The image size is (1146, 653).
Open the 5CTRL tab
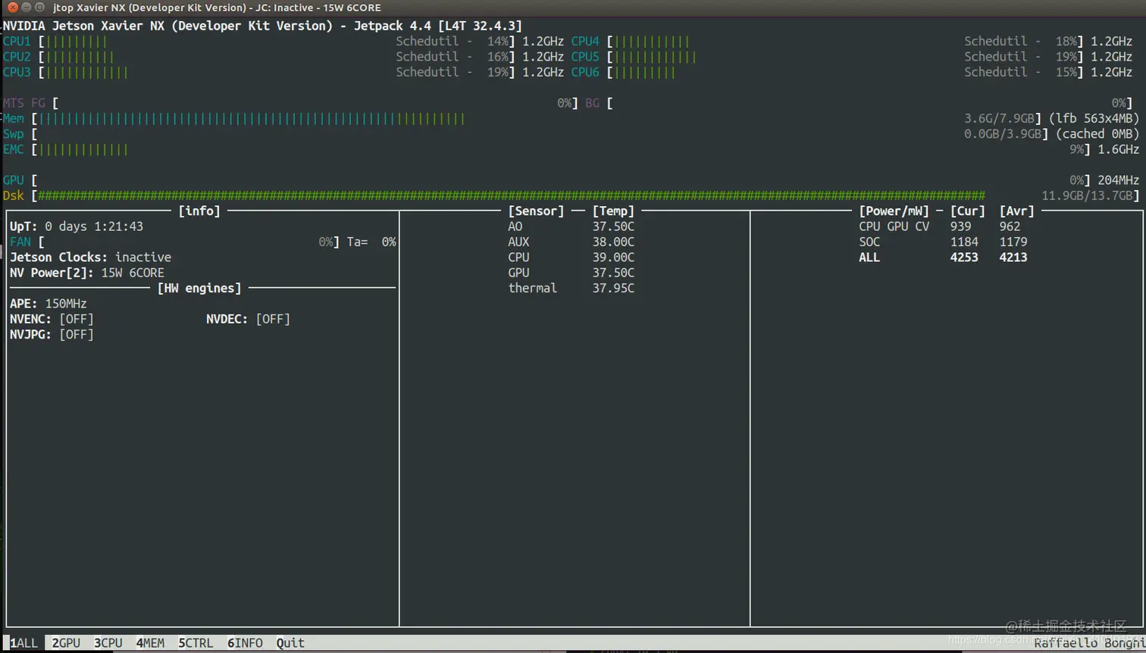tap(196, 642)
